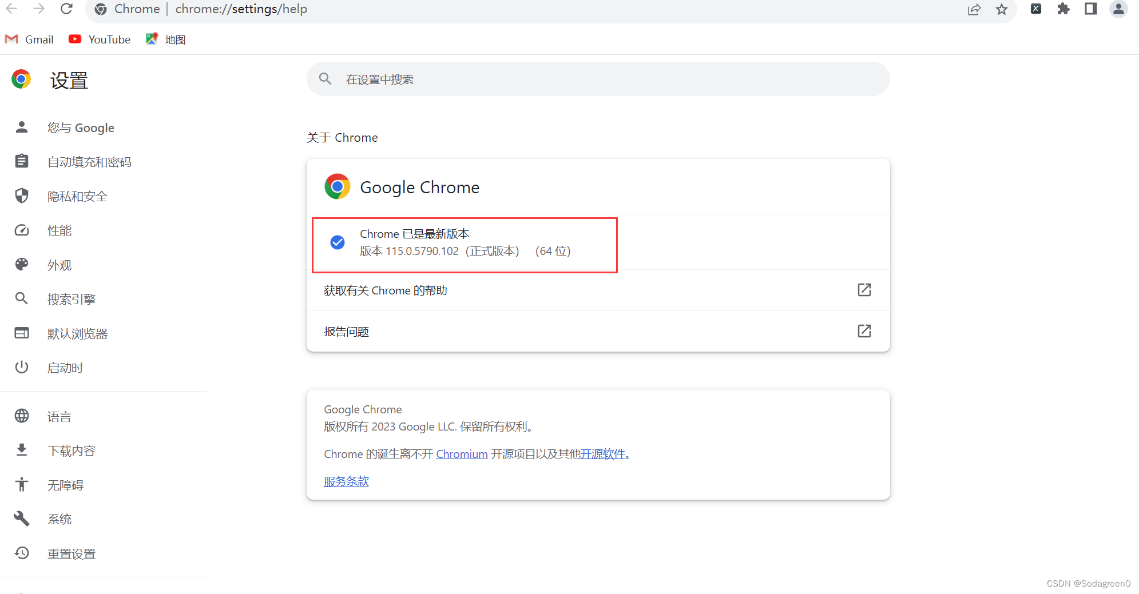Click the share page icon in address bar

coord(974,9)
